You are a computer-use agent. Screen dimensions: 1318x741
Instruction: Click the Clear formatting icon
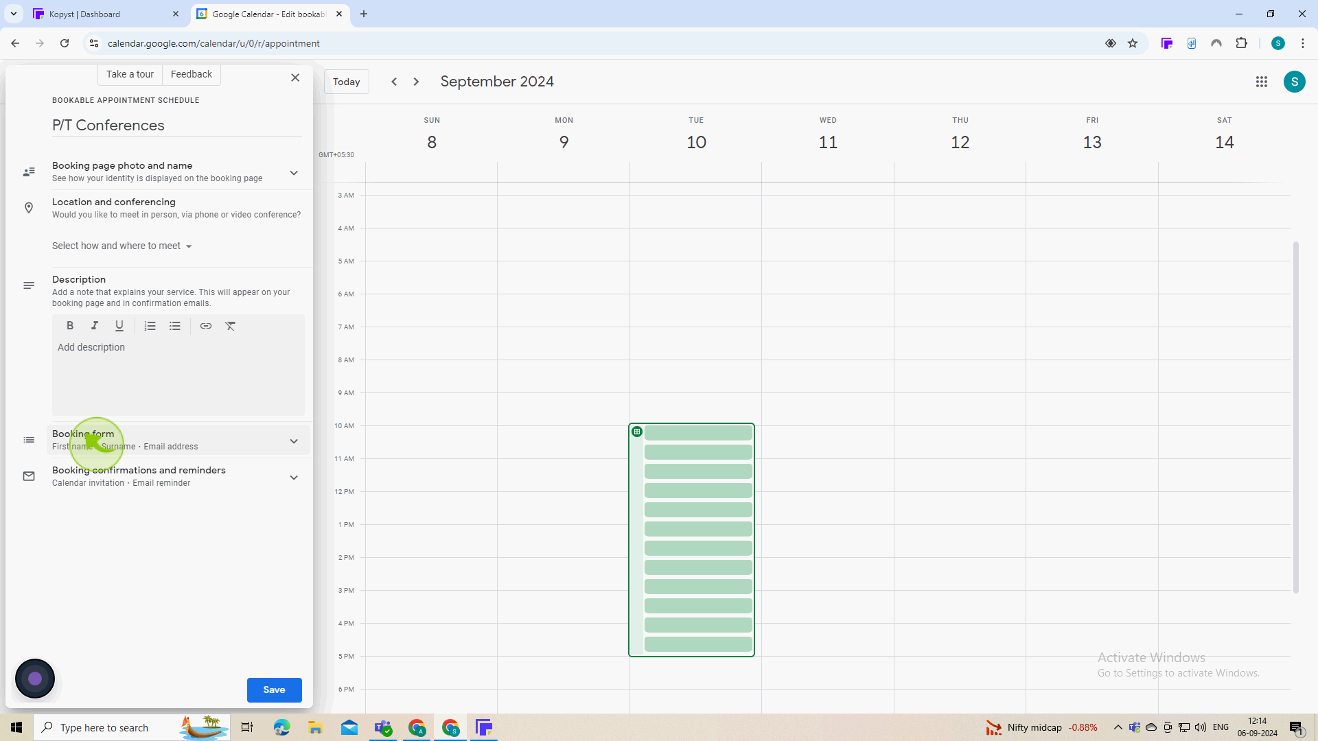(x=232, y=326)
